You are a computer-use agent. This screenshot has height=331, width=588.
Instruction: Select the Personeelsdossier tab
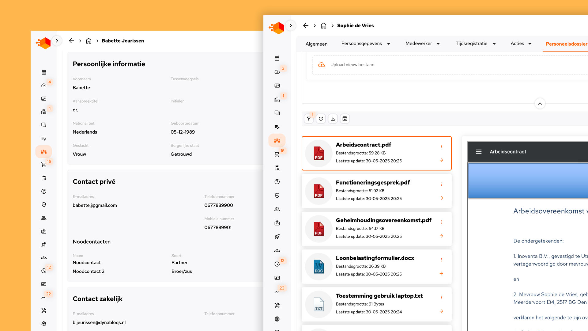pos(566,44)
